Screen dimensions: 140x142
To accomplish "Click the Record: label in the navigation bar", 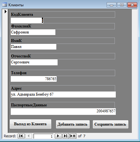I will [10, 136].
